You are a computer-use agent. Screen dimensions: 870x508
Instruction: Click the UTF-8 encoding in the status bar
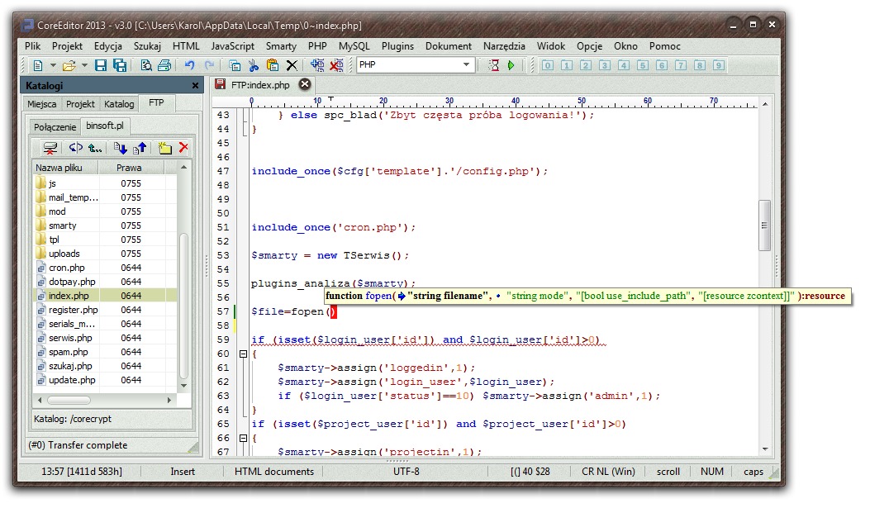[x=406, y=472]
